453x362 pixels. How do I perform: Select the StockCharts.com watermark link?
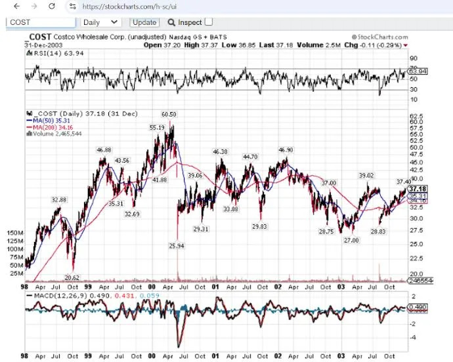tap(380, 37)
